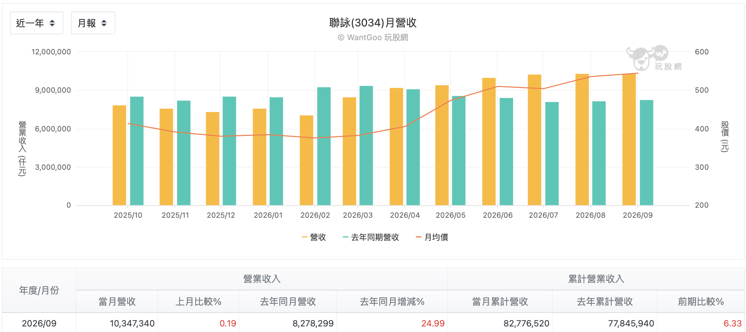Toggle the 營收 legend series
This screenshot has height=332, width=746.
tap(314, 237)
